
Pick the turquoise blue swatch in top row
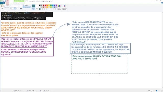(x=53, y=5)
